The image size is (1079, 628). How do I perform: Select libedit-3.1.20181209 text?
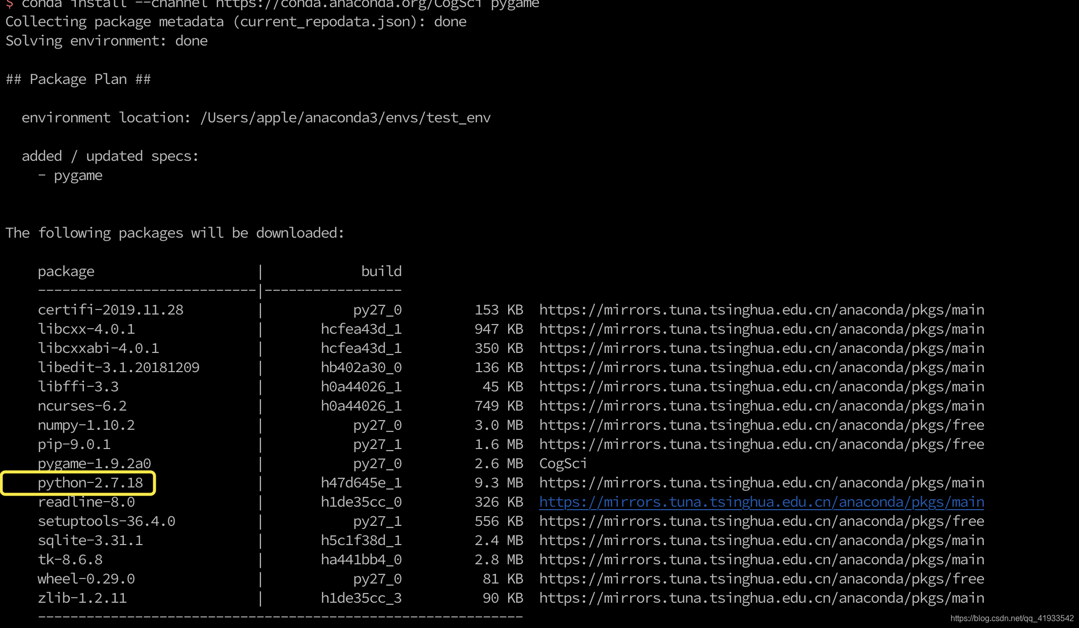point(119,368)
